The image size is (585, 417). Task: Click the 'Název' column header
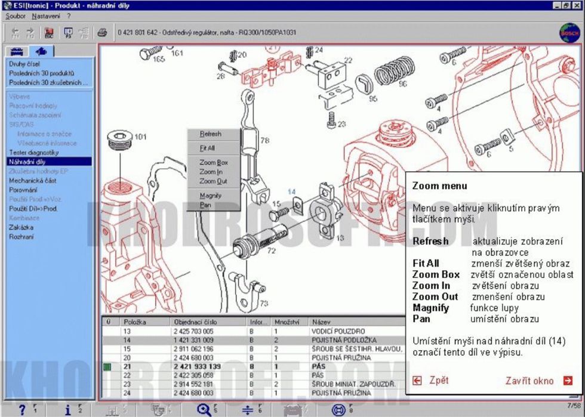coord(357,322)
